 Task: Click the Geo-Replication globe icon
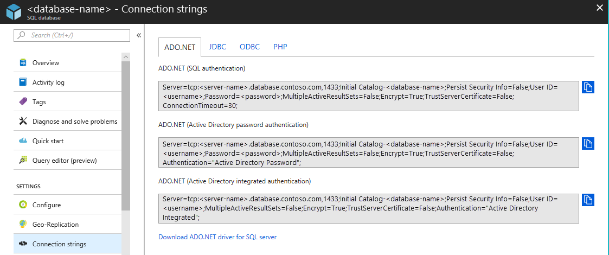click(23, 225)
